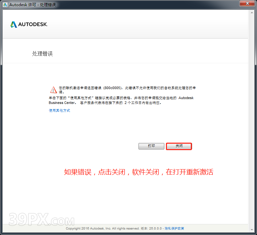This screenshot has width=257, height=235.
Task: Click the window title Autodesk 许可 - 处理错误
Action: [33, 5]
